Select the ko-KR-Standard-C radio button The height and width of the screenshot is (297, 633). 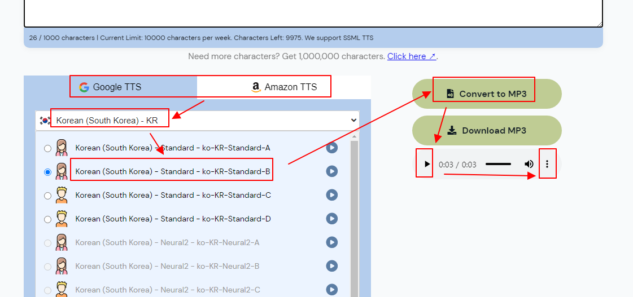47,196
